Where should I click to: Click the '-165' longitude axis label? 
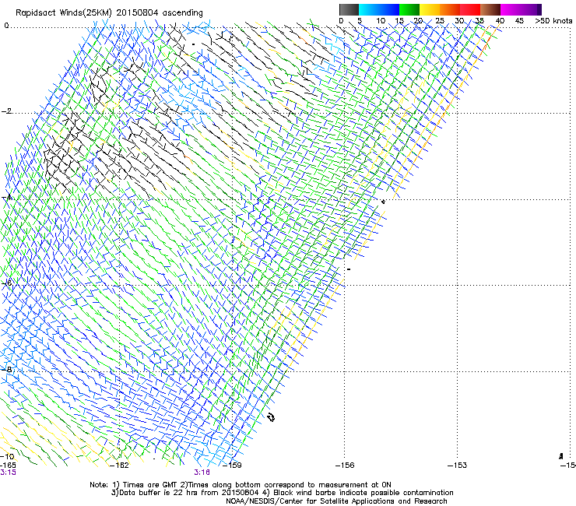click(8, 466)
